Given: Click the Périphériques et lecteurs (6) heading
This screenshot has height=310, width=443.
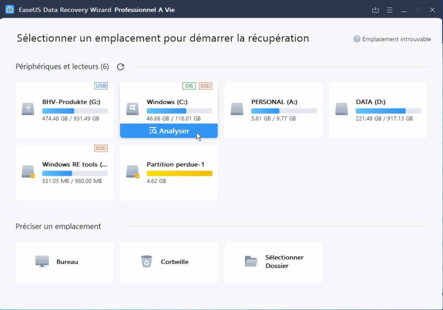Looking at the screenshot, I should [x=62, y=67].
